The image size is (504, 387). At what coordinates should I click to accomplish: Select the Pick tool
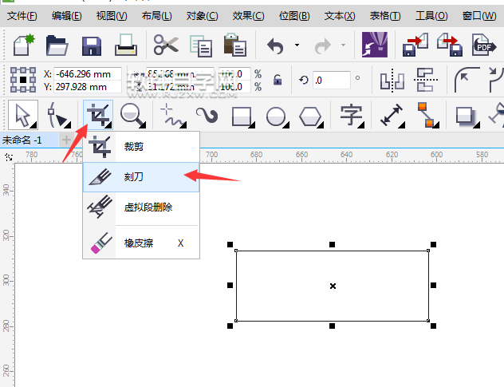coord(23,115)
